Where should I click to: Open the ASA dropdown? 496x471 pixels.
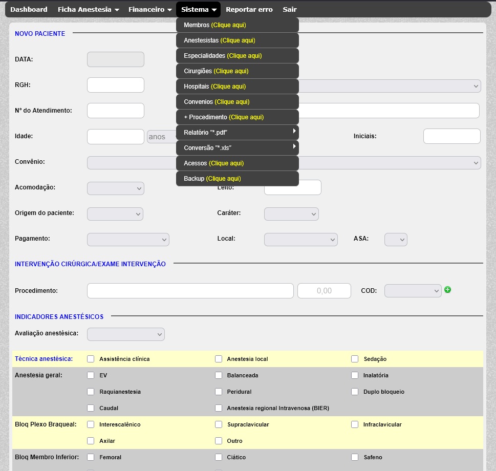[x=396, y=239]
